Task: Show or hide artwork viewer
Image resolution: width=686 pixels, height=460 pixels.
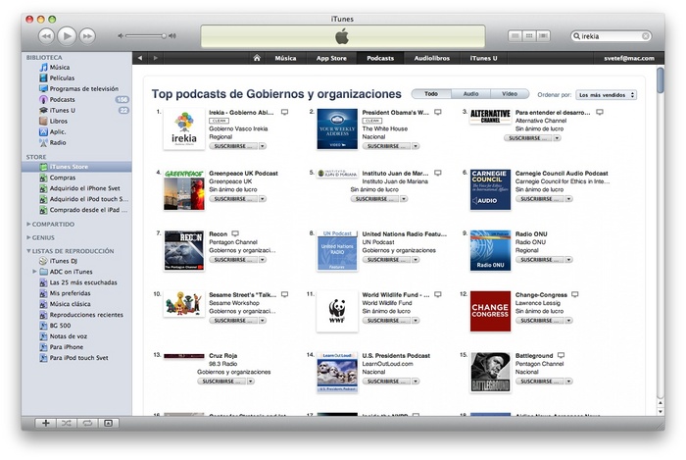Action: [108, 423]
